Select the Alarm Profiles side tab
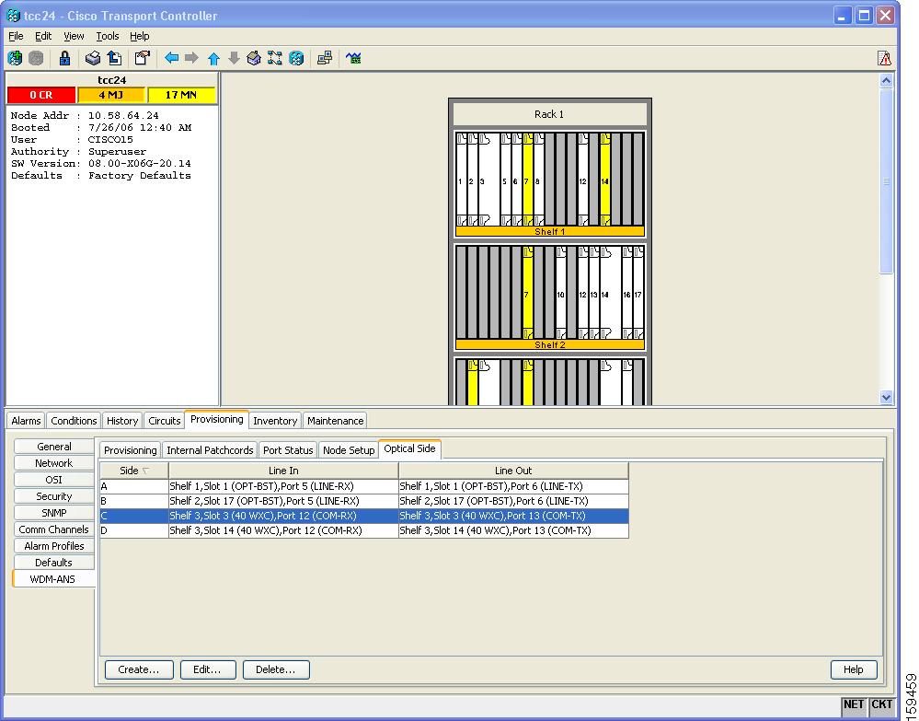Image resolution: width=919 pixels, height=721 pixels. point(54,546)
